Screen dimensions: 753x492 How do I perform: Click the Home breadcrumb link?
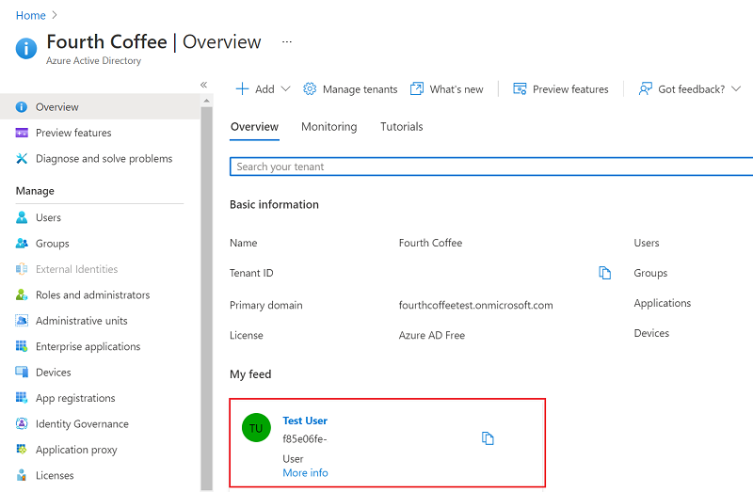(x=31, y=15)
